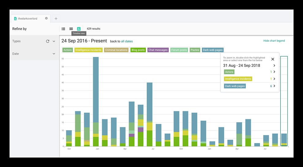Click the Dark web pages count 6
This screenshot has height=167, width=303.
pos(271,86)
